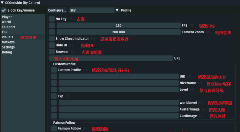This screenshot has height=132, width=240.
Task: Click the help marker next to UID
Action: coord(189,77)
